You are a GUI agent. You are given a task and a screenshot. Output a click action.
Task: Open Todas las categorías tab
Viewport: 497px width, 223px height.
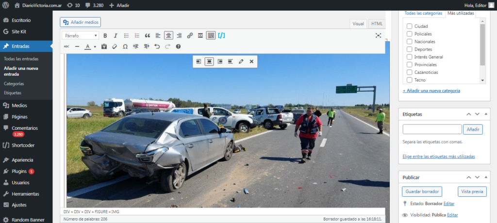coord(423,13)
